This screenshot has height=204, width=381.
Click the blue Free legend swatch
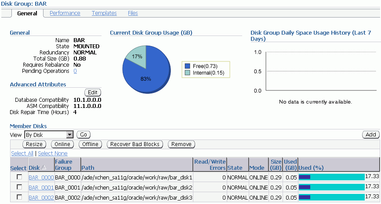click(187, 66)
